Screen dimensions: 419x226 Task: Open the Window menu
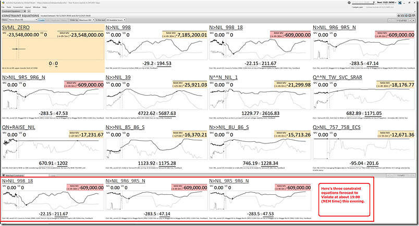36,7
